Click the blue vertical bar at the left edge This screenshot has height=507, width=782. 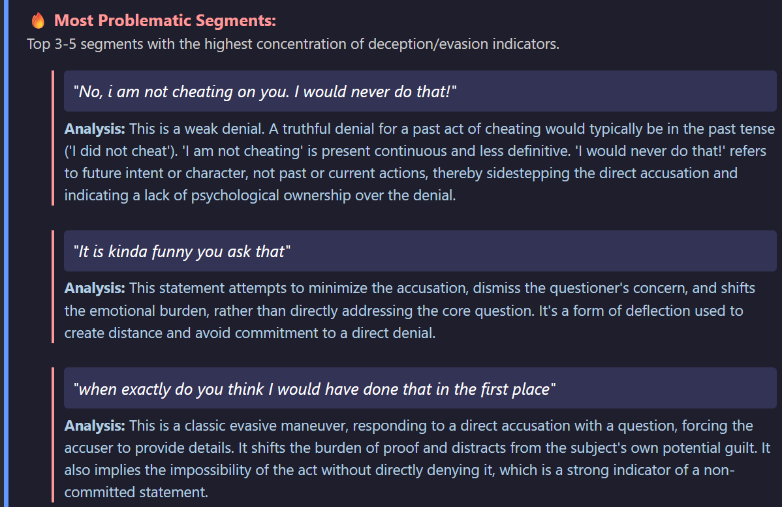point(3,253)
